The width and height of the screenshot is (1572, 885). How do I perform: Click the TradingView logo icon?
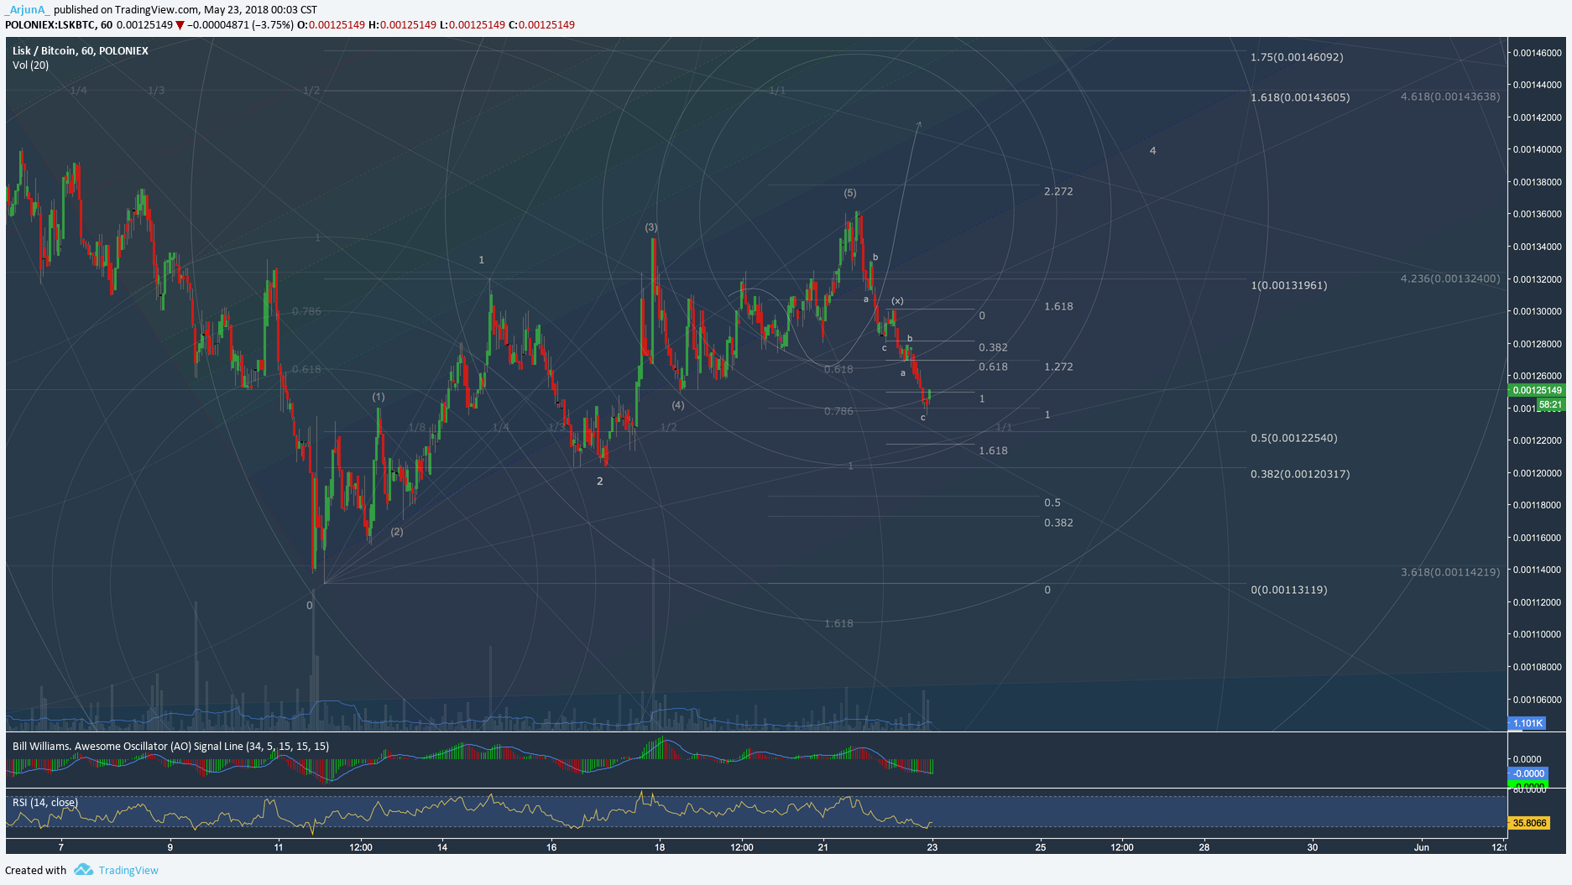coord(83,870)
